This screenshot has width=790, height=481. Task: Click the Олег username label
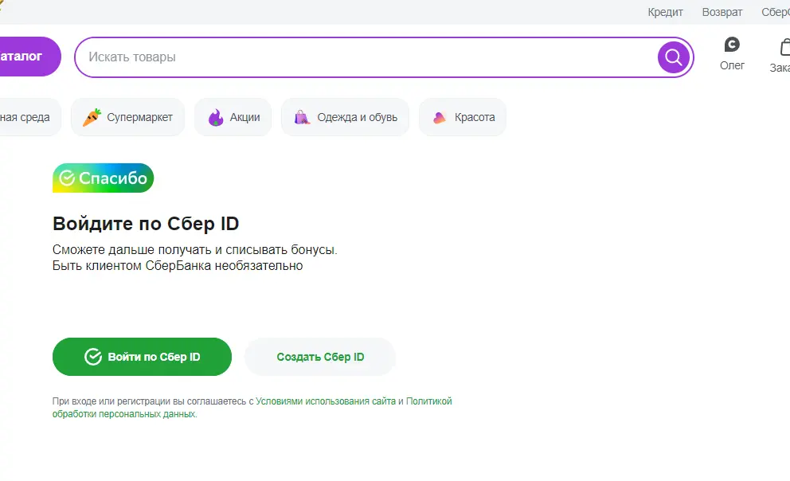coord(732,65)
